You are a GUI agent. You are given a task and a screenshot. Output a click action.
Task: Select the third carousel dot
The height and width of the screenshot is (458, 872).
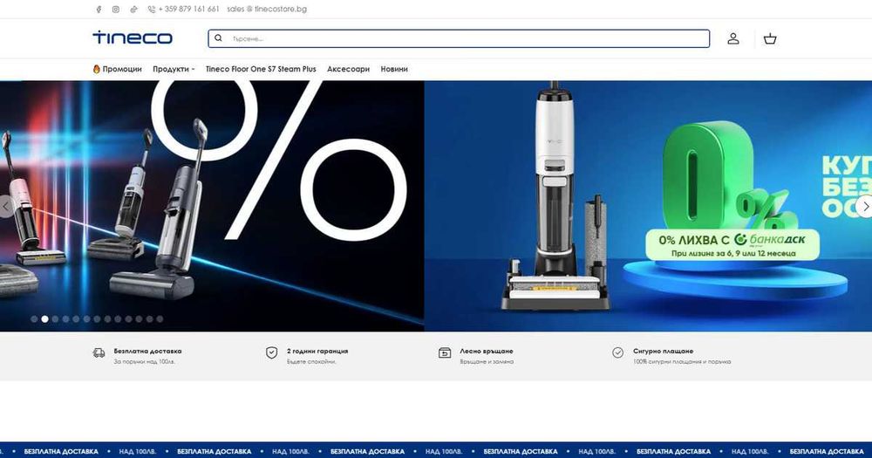(55, 319)
